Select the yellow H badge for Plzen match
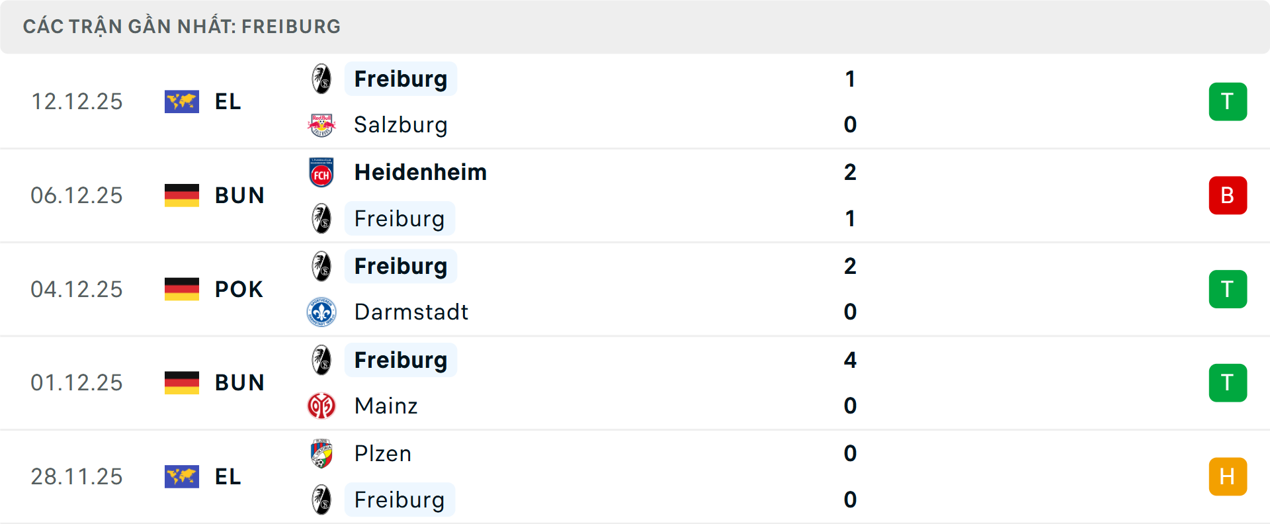This screenshot has height=524, width=1270. pos(1228,476)
